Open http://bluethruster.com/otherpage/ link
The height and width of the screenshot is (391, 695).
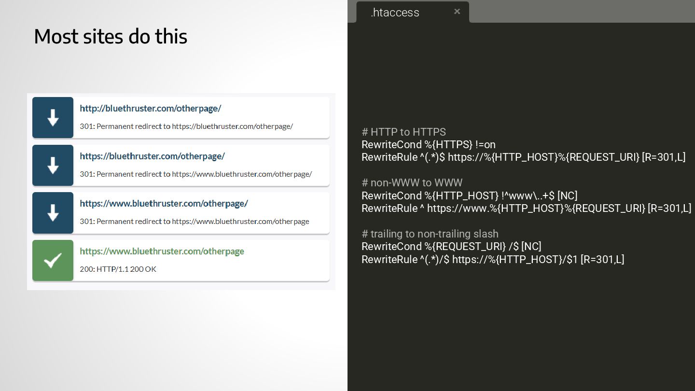[150, 108]
